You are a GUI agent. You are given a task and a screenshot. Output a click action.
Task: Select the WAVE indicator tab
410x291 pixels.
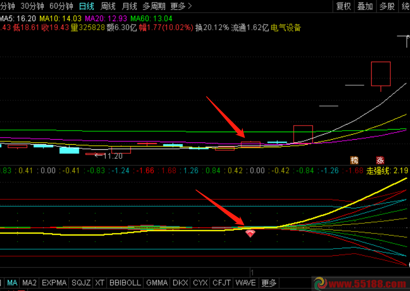pyautogui.click(x=246, y=283)
